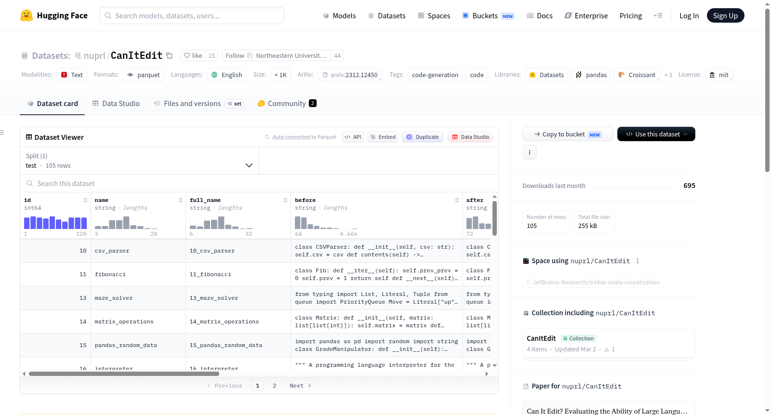
Task: Select the code tag
Action: coord(477,75)
